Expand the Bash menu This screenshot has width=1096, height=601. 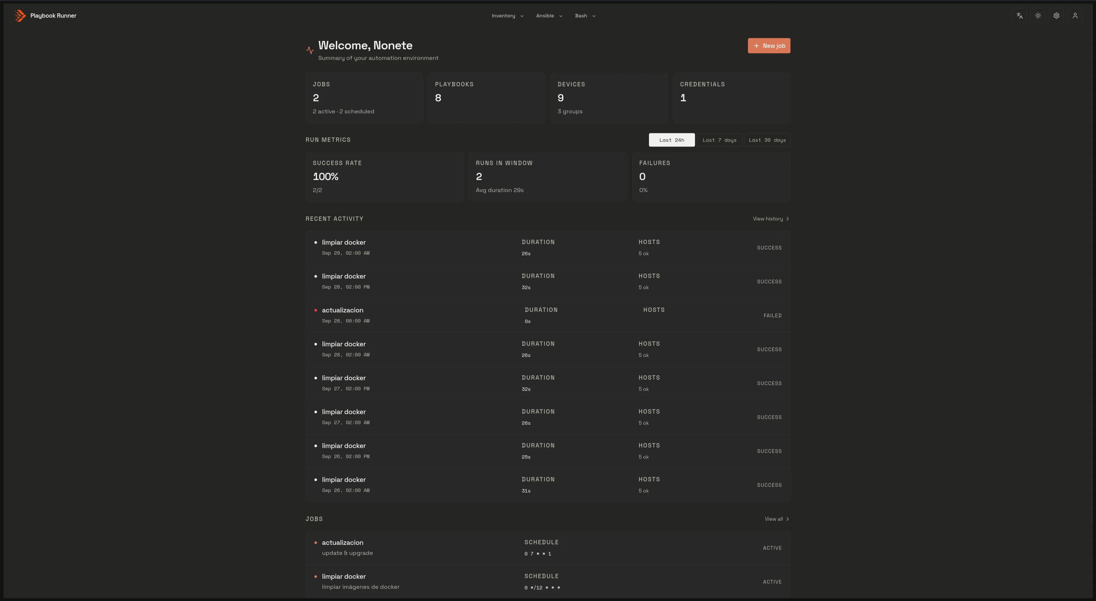click(x=585, y=16)
